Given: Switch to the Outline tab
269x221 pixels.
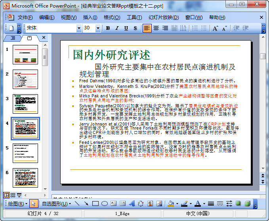Looking at the screenshot, I should coord(13,38).
